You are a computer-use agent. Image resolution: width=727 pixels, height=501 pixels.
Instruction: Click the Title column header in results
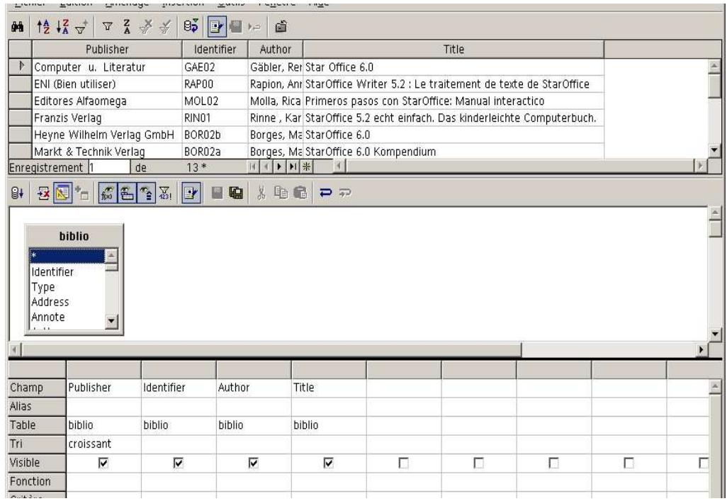pyautogui.click(x=453, y=49)
